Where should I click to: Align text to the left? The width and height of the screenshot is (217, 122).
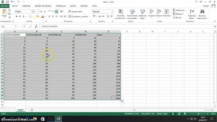pos(50,16)
